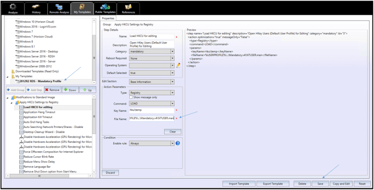Click the Reset button

(362, 184)
